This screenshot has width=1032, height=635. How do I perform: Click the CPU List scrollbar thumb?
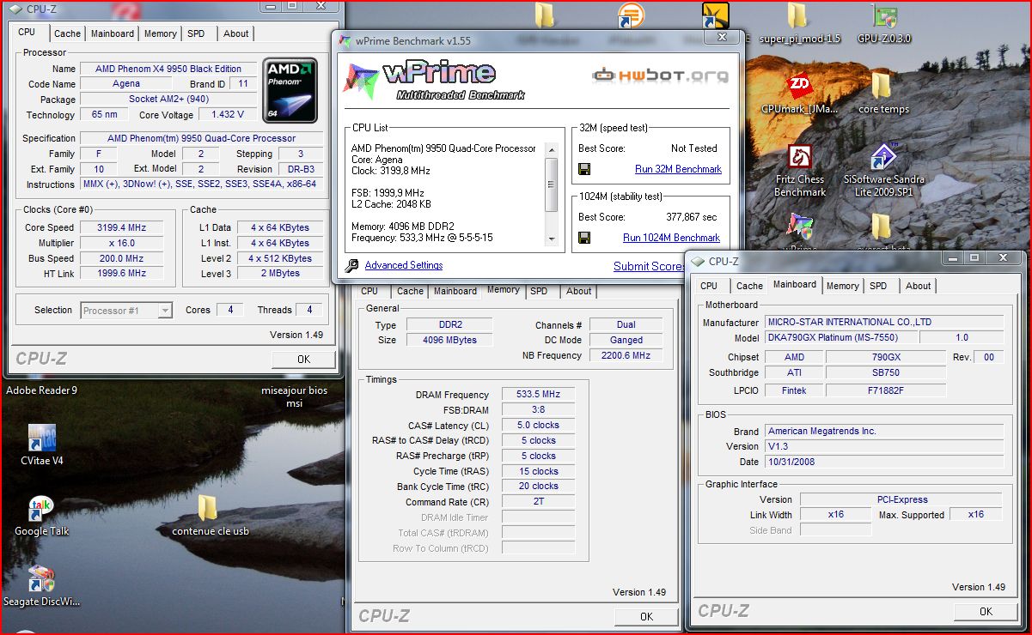(552, 184)
